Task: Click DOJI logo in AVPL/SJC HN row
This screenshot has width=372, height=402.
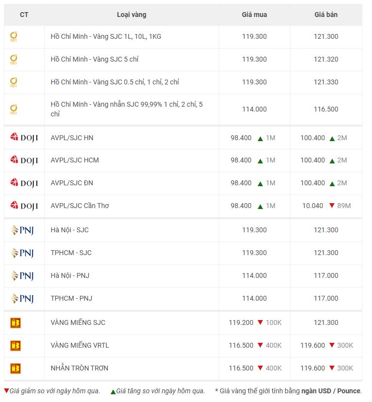Action: pos(24,137)
